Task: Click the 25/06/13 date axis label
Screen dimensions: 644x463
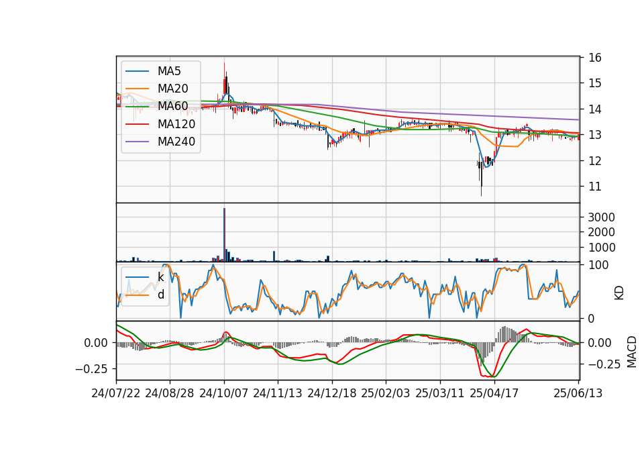Action: tap(578, 393)
